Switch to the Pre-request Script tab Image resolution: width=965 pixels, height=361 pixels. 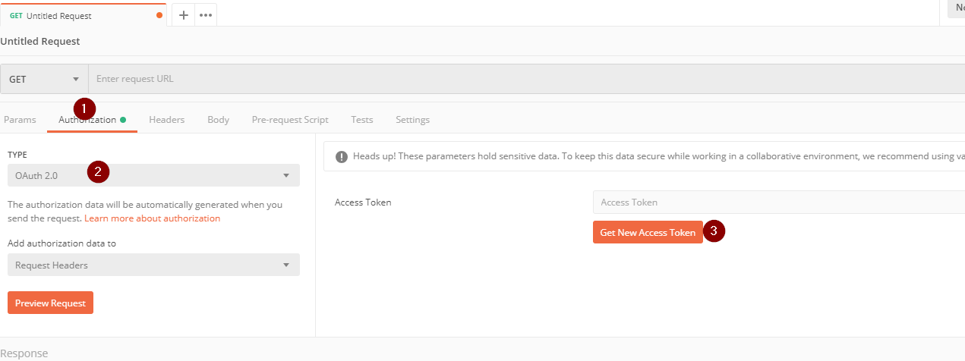(x=290, y=120)
